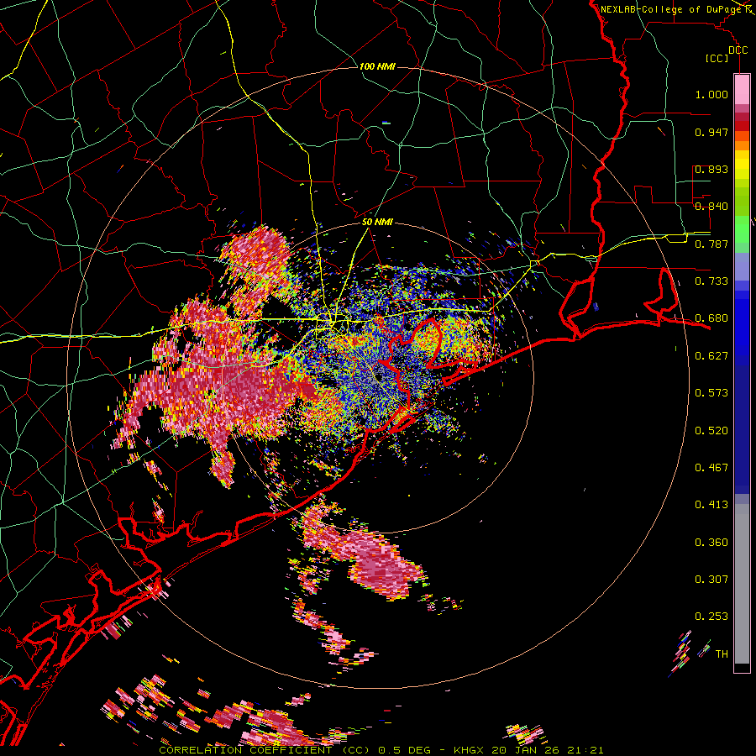Viewport: 756px width, 756px height.
Task: Select the 0.573 legend value
Action: [x=711, y=393]
